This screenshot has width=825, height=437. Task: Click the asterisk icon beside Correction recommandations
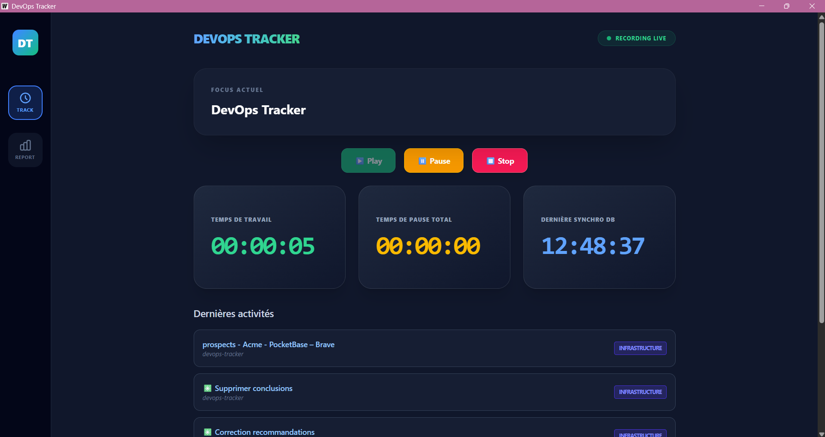[x=207, y=432]
